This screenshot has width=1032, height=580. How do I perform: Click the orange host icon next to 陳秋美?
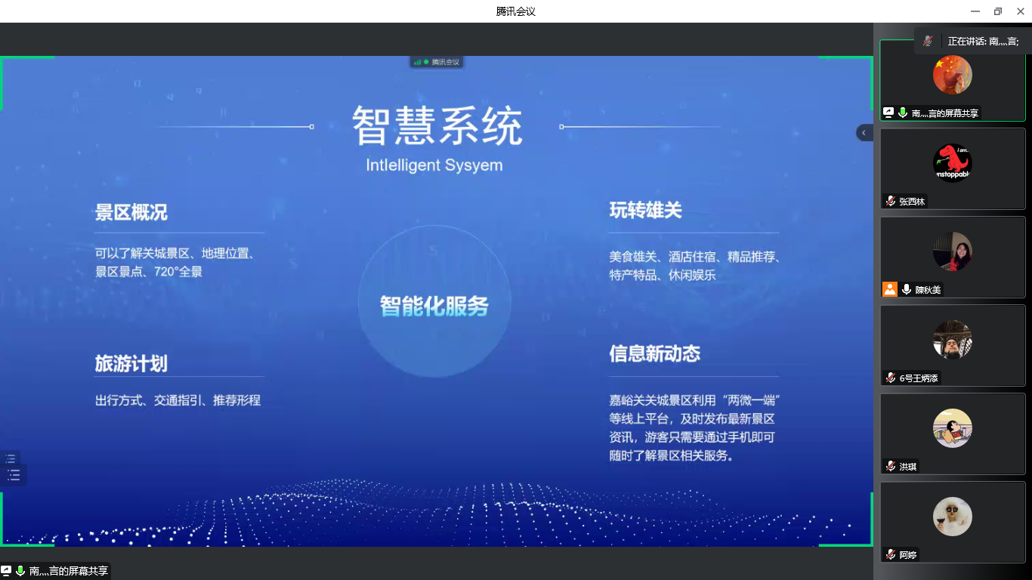click(x=890, y=289)
